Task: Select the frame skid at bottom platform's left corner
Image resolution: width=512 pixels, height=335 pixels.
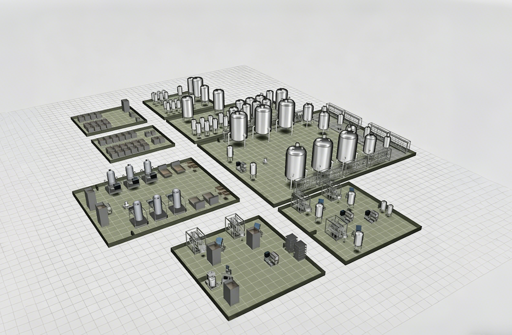Action: 195,241
